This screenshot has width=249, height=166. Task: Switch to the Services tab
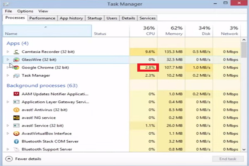[x=147, y=18]
